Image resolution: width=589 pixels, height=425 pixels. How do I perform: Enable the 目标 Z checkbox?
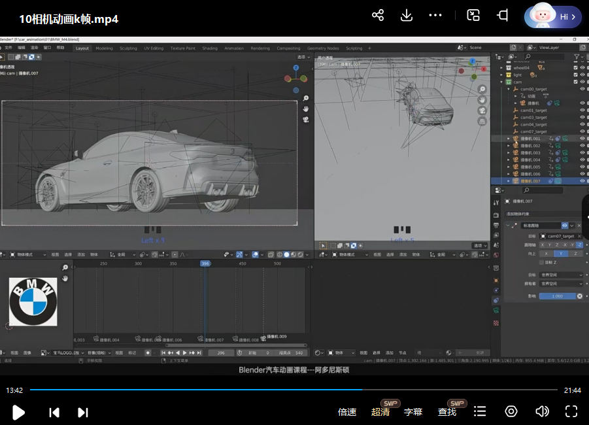541,262
